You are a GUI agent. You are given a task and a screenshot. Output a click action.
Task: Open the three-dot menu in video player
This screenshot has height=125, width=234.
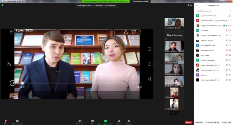[141, 32]
